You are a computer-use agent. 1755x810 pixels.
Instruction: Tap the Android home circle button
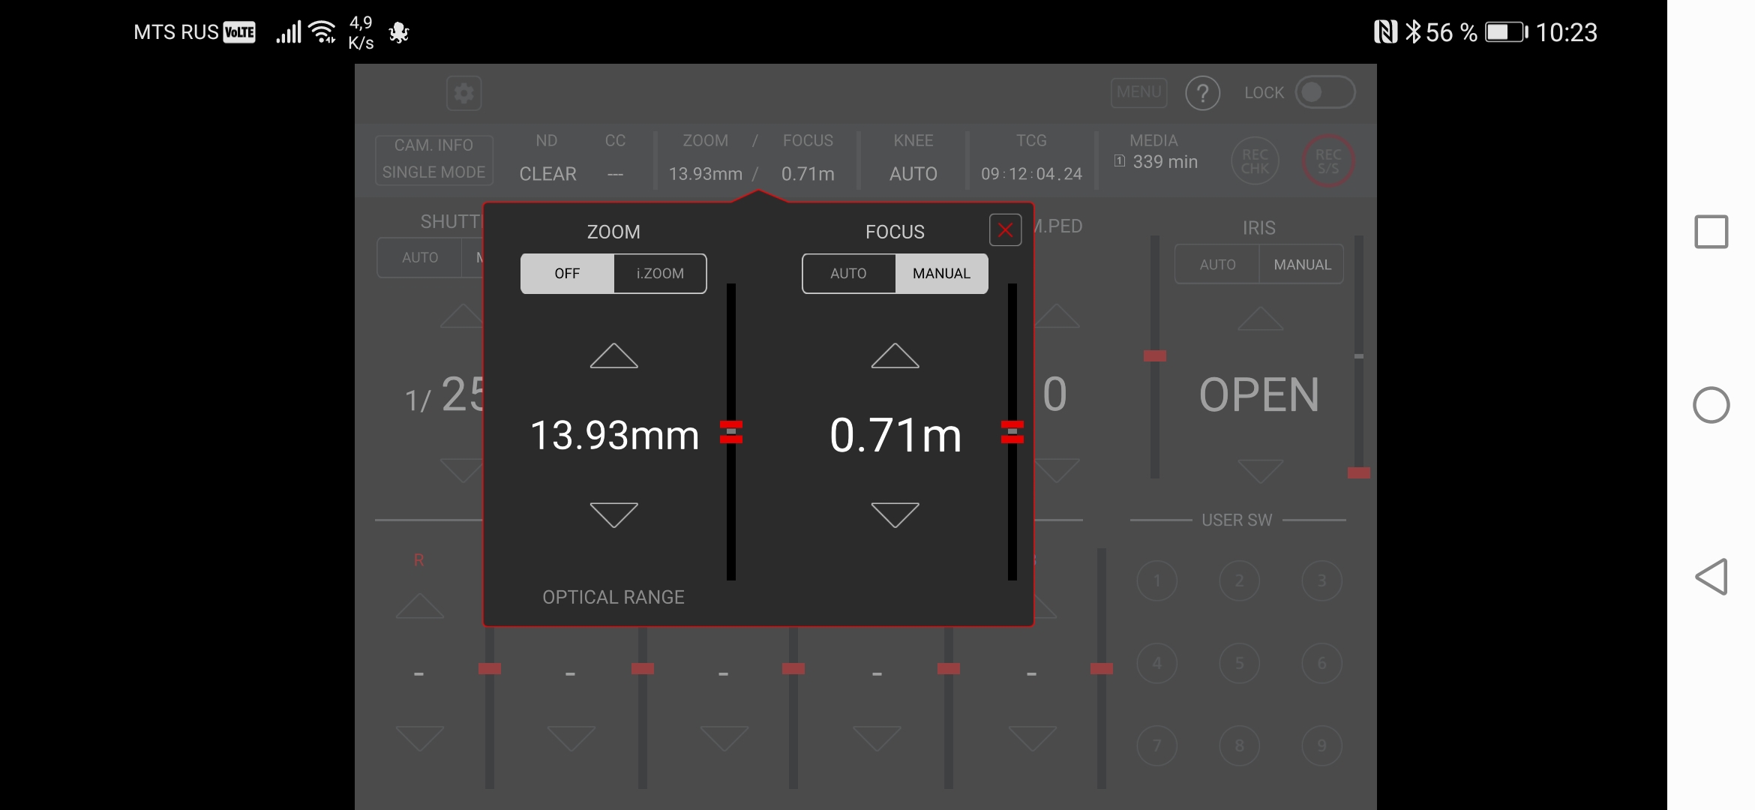coord(1711,405)
